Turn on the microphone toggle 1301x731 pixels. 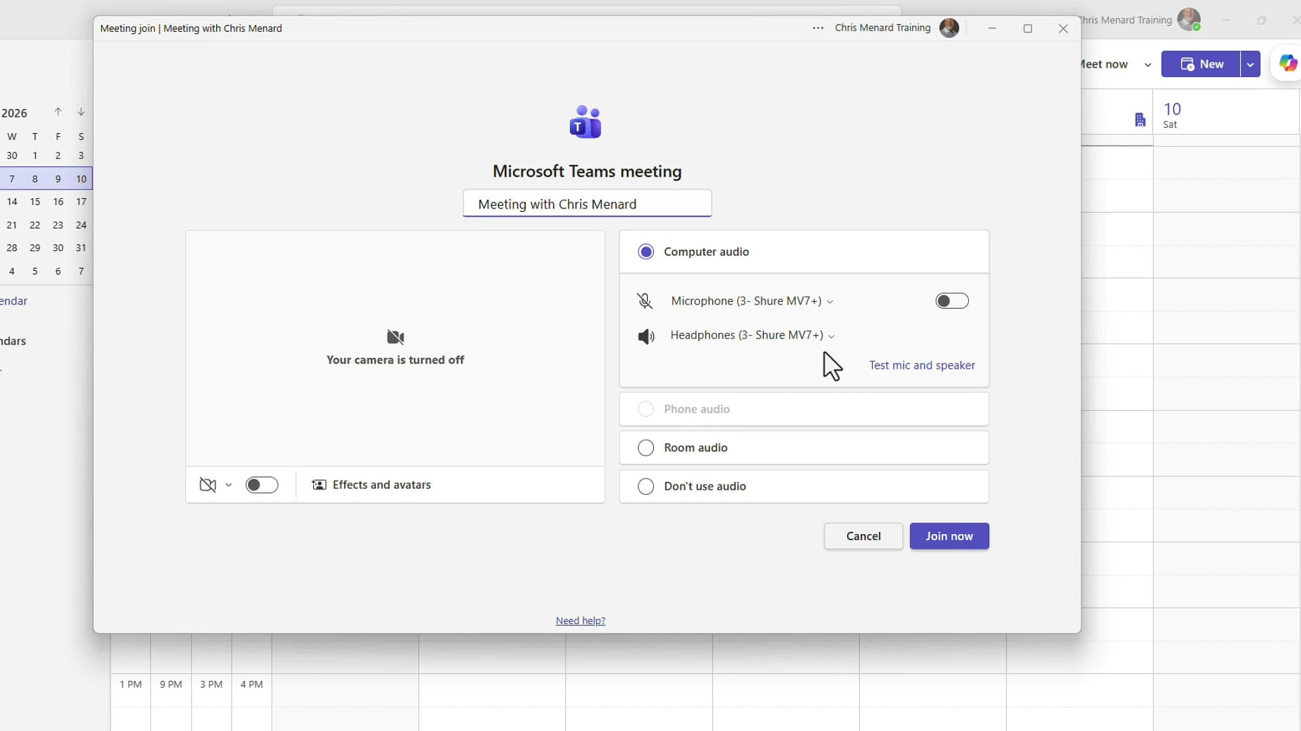coord(952,301)
